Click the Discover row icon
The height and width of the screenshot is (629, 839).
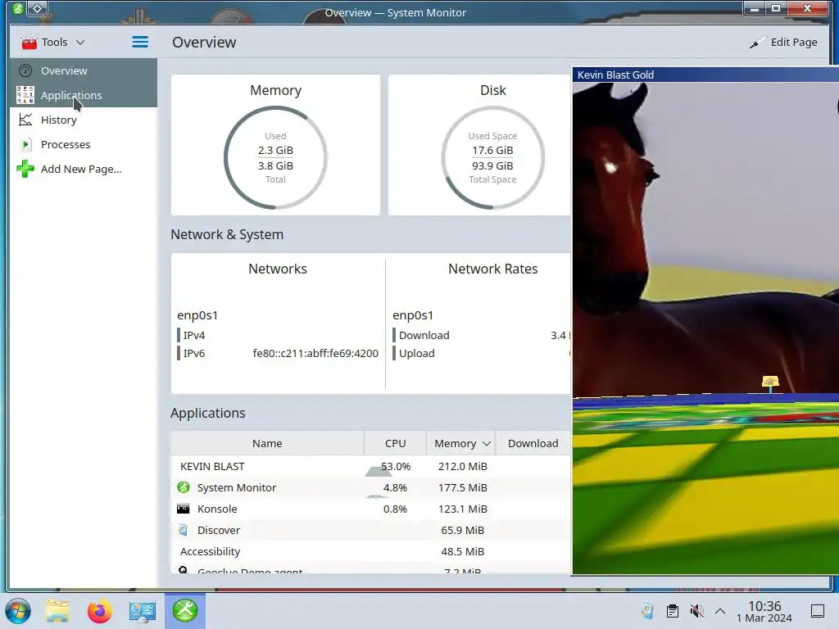click(183, 530)
